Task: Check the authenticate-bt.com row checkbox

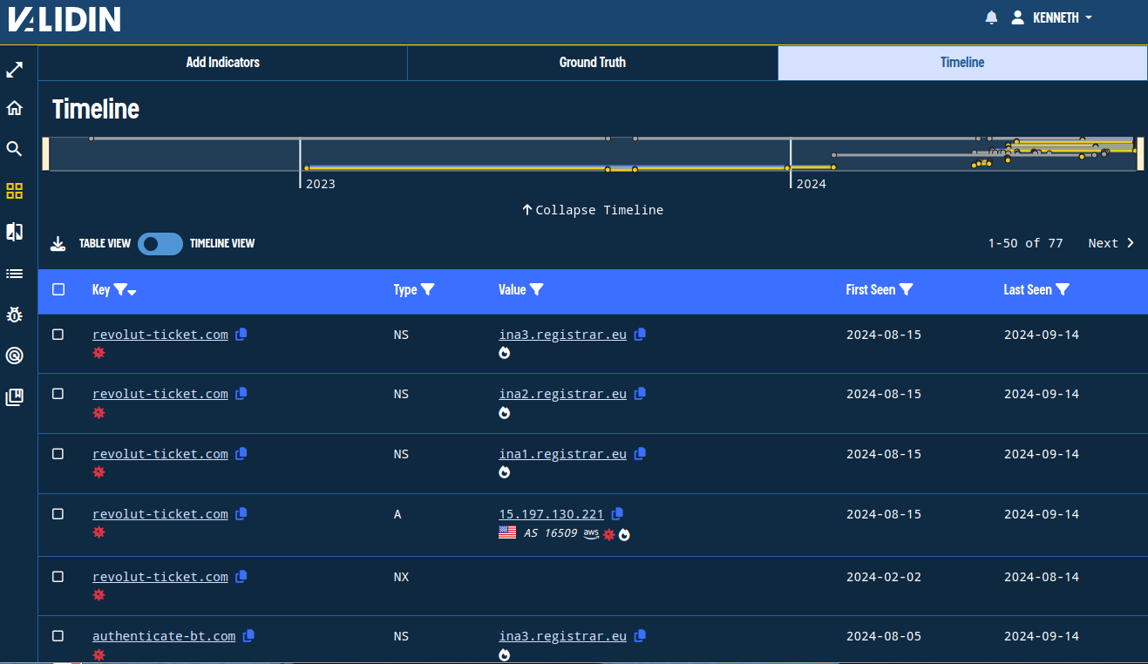Action: [x=58, y=636]
